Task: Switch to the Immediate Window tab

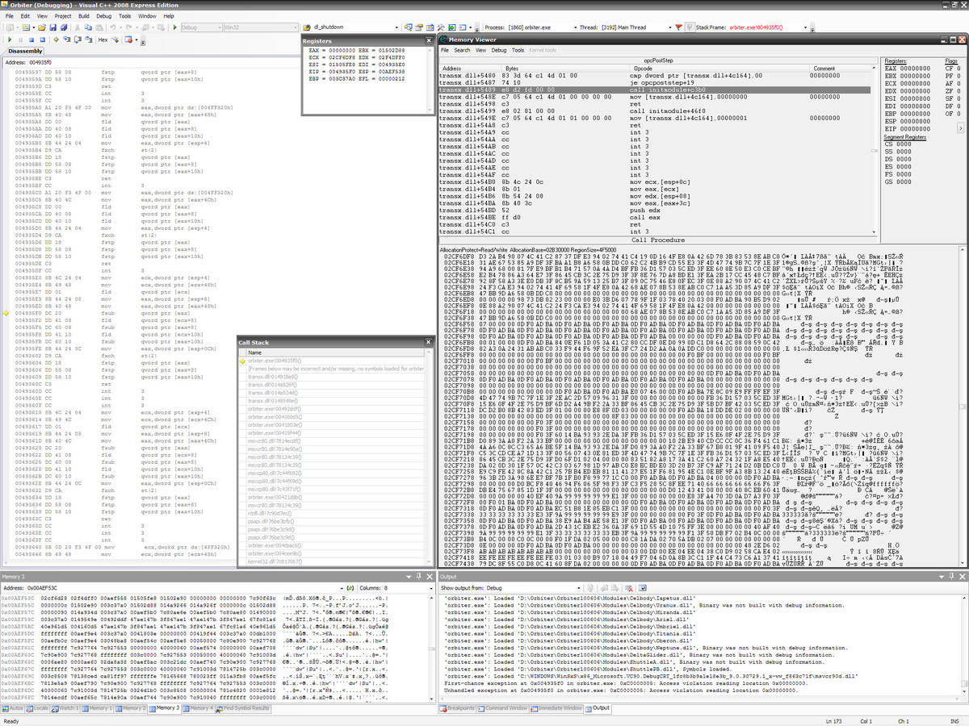Action: tap(556, 708)
